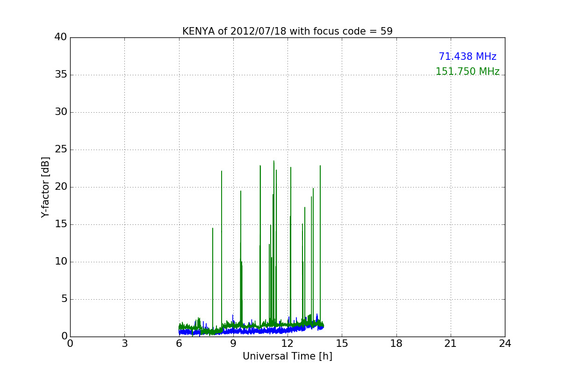
Task: Click x-axis tick label '9'
Action: point(233,343)
